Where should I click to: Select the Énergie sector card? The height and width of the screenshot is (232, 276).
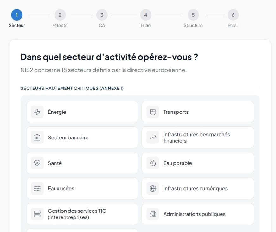click(82, 112)
